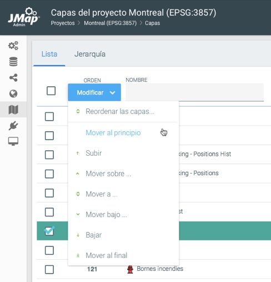271x282 pixels.
Task: Open the plug extensions sidebar icon
Action: (x=13, y=126)
